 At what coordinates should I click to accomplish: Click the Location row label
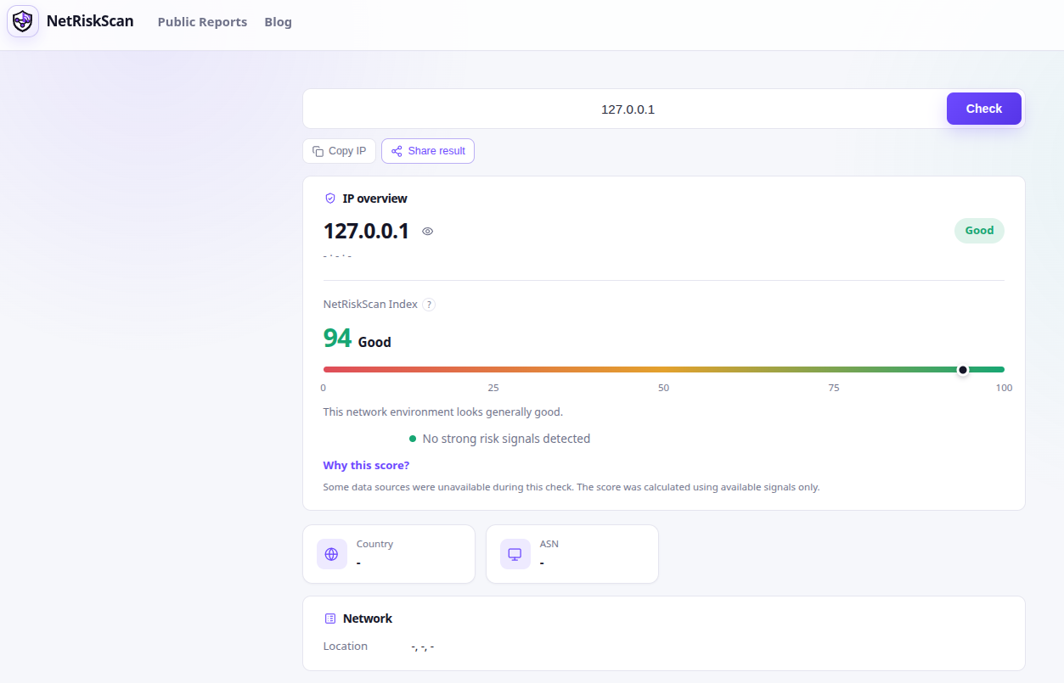[x=346, y=647]
